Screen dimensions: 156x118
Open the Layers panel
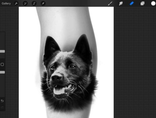142,3
